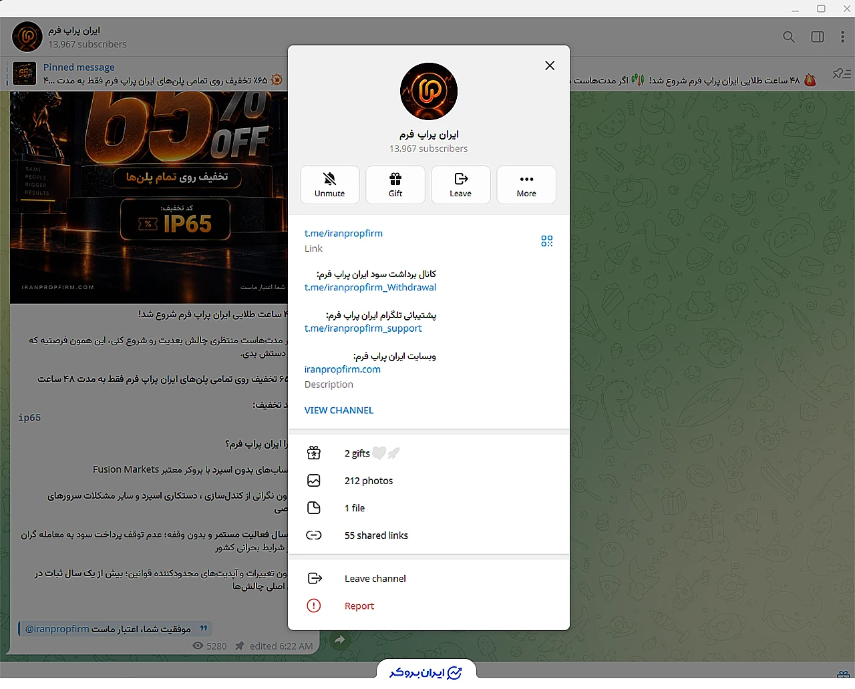Viewport: 855px width, 689px height.
Task: Report this channel
Action: click(429, 606)
